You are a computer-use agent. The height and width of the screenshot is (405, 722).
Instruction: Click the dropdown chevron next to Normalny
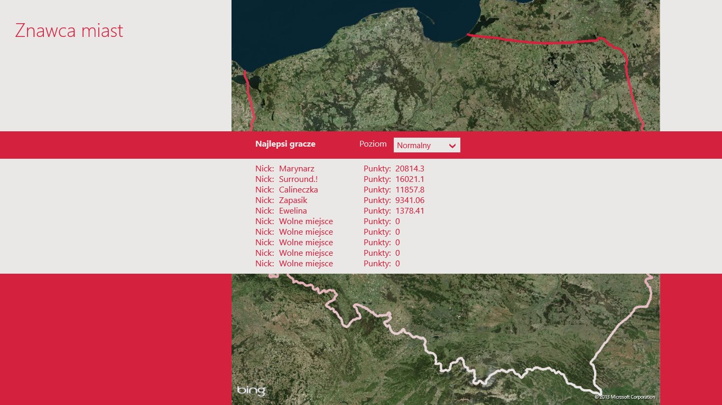tap(452, 146)
